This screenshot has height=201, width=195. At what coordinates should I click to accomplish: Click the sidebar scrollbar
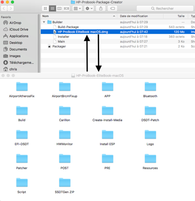[x=39, y=44]
